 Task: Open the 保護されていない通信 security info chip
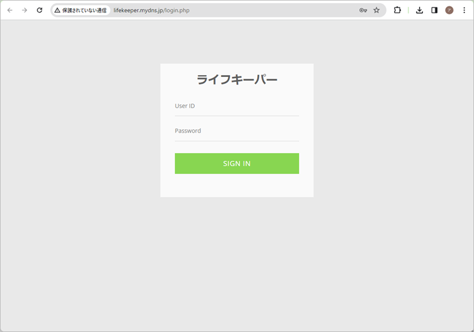(81, 10)
